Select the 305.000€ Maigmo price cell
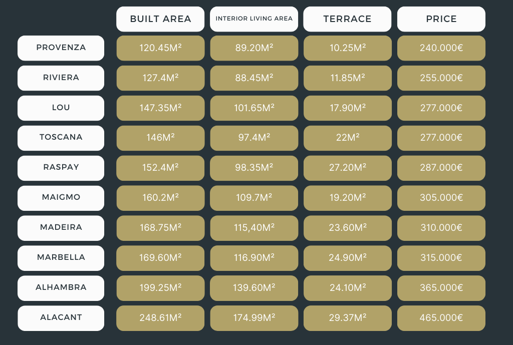Viewport: 513px width, 345px height. [x=441, y=198]
